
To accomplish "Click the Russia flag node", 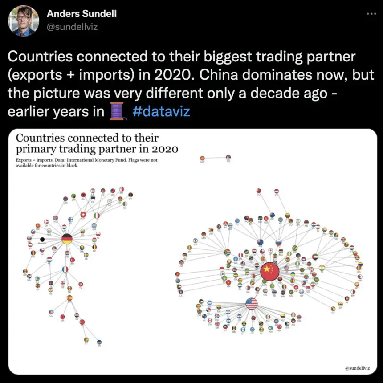I will coord(279,243).
